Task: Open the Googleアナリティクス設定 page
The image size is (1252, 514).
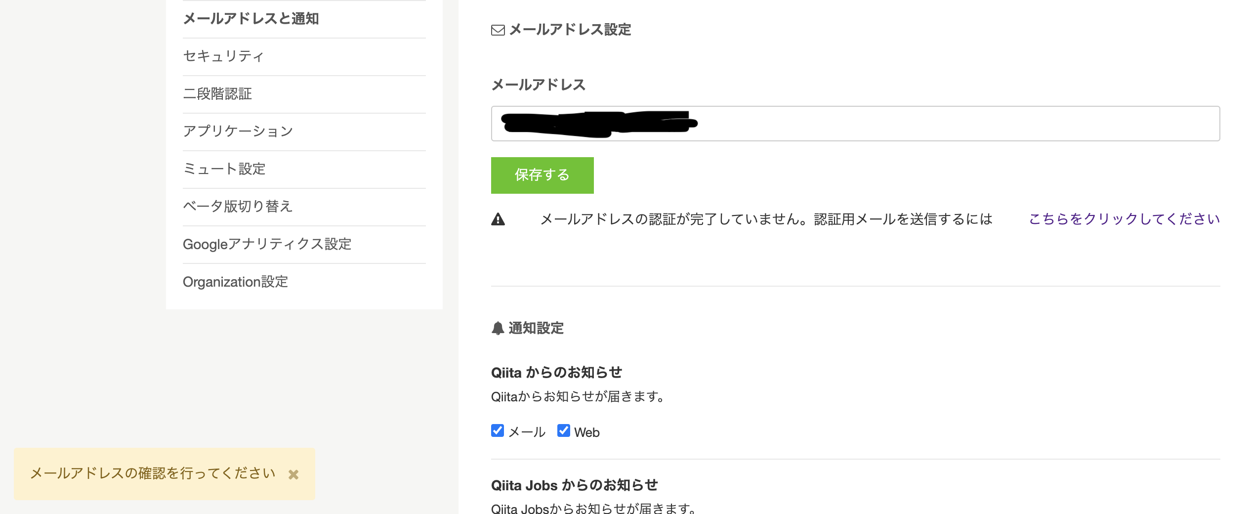Action: pos(267,244)
